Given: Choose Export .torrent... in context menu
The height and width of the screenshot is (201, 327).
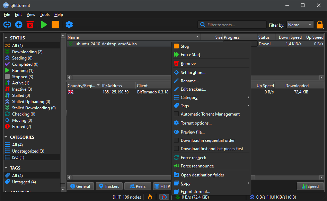Looking at the screenshot, I should (211, 192).
